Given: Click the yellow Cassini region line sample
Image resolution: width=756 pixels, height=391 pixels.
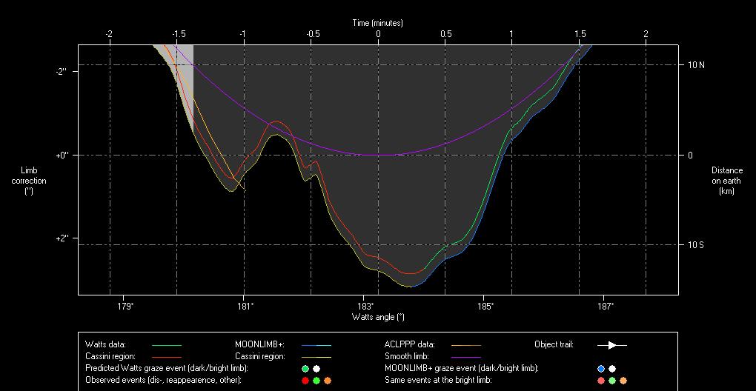Looking at the screenshot, I should coord(316,356).
